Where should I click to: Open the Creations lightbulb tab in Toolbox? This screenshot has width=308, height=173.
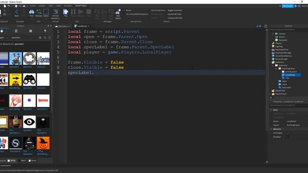[45, 31]
